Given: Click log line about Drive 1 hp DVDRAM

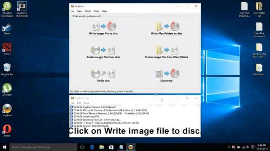Looking at the screenshot, I should (x=106, y=123).
